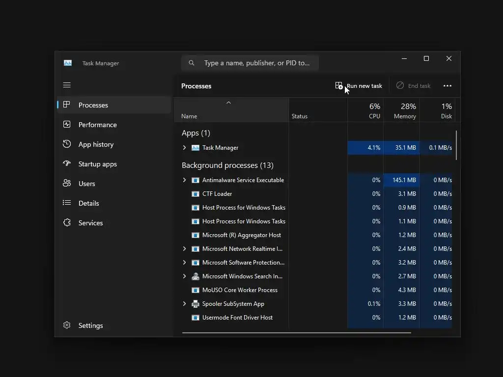Click the Performance sidebar icon
503x377 pixels.
click(x=67, y=124)
